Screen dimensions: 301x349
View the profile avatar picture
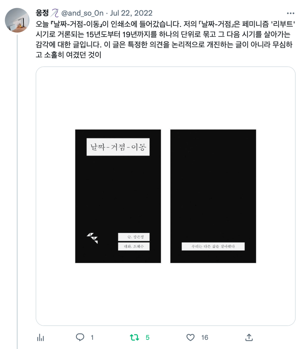pos(17,20)
